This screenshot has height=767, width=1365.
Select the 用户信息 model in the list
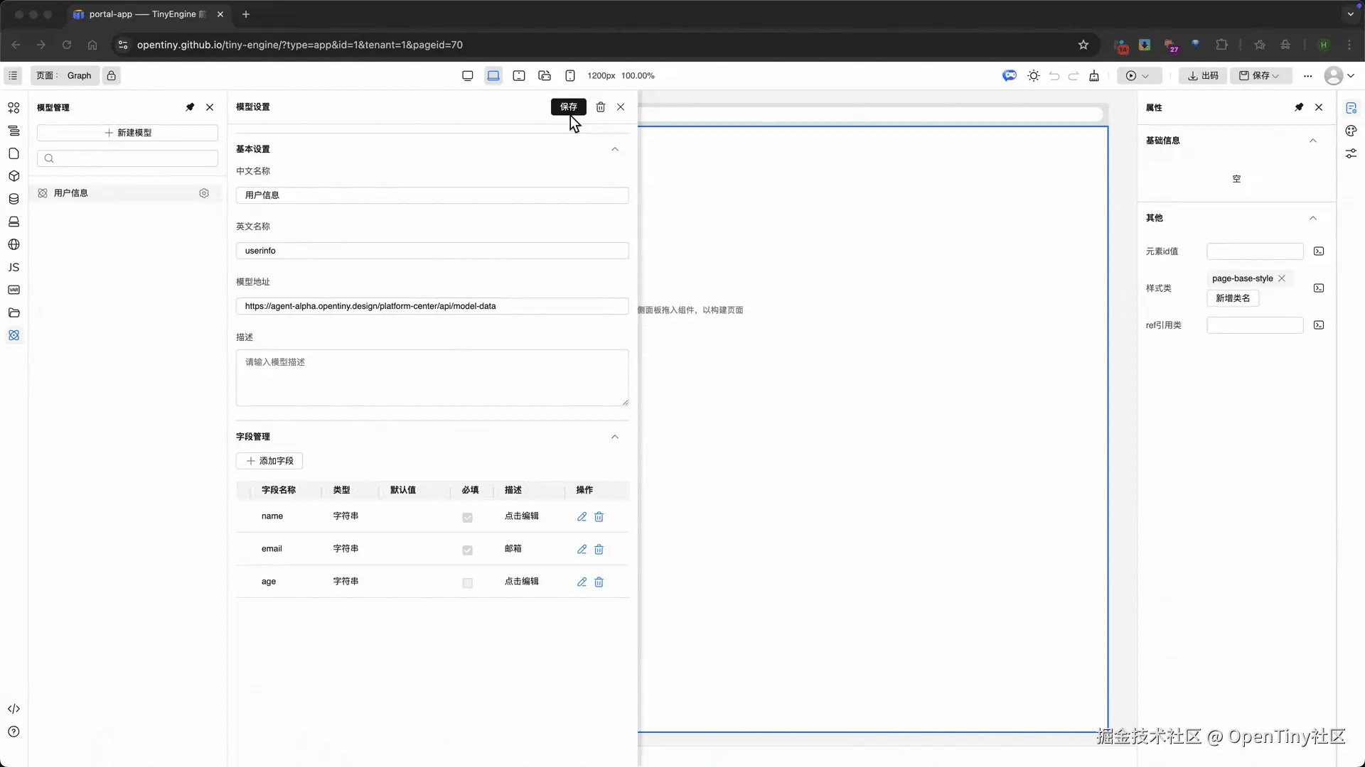pyautogui.click(x=71, y=193)
